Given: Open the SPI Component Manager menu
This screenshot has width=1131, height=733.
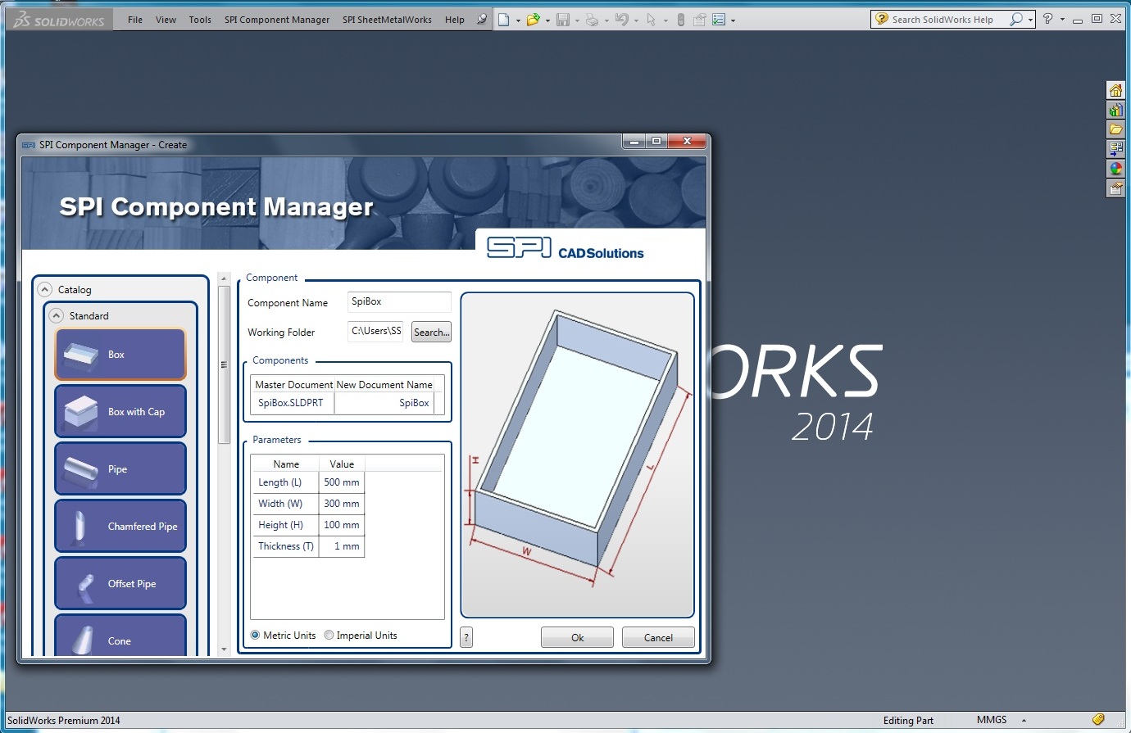Looking at the screenshot, I should coord(276,20).
